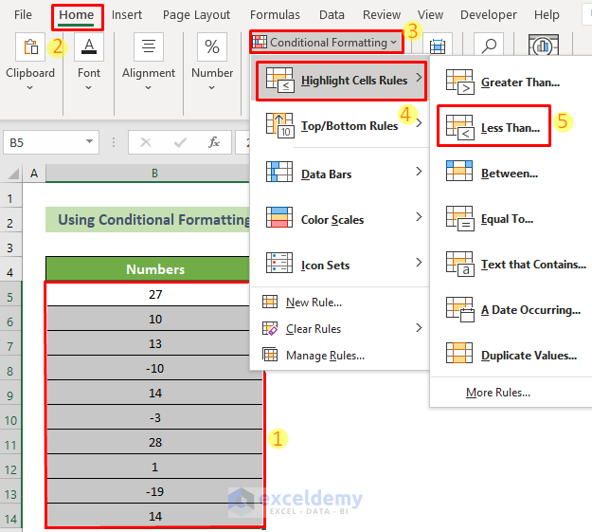Click the Equal To rule icon
This screenshot has height=532, width=592.
click(x=459, y=218)
